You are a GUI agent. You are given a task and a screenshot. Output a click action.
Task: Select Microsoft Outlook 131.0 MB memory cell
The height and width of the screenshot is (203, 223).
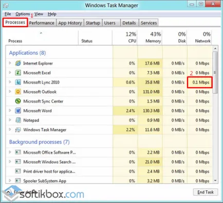pos(150,92)
